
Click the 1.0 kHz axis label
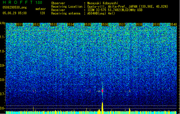point(2,51)
